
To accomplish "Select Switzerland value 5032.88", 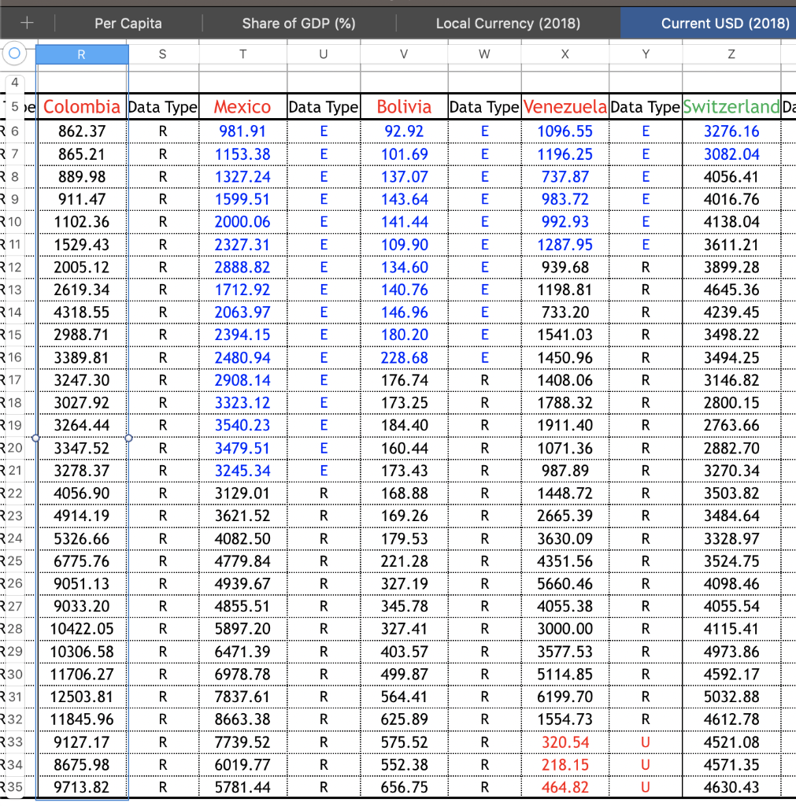I will point(731,697).
